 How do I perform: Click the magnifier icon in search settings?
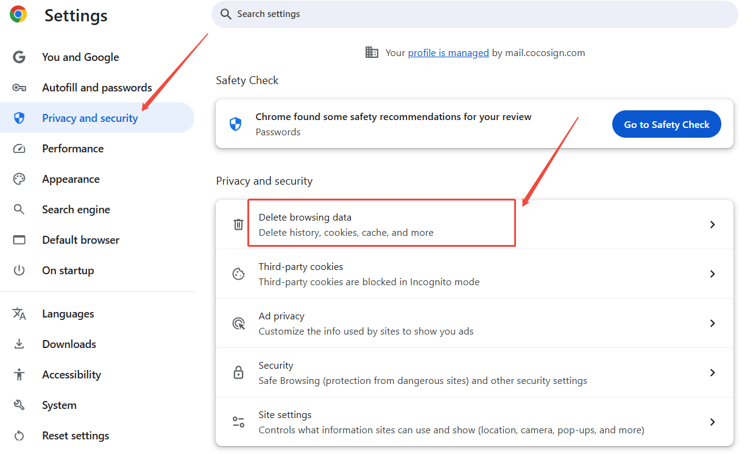click(226, 14)
